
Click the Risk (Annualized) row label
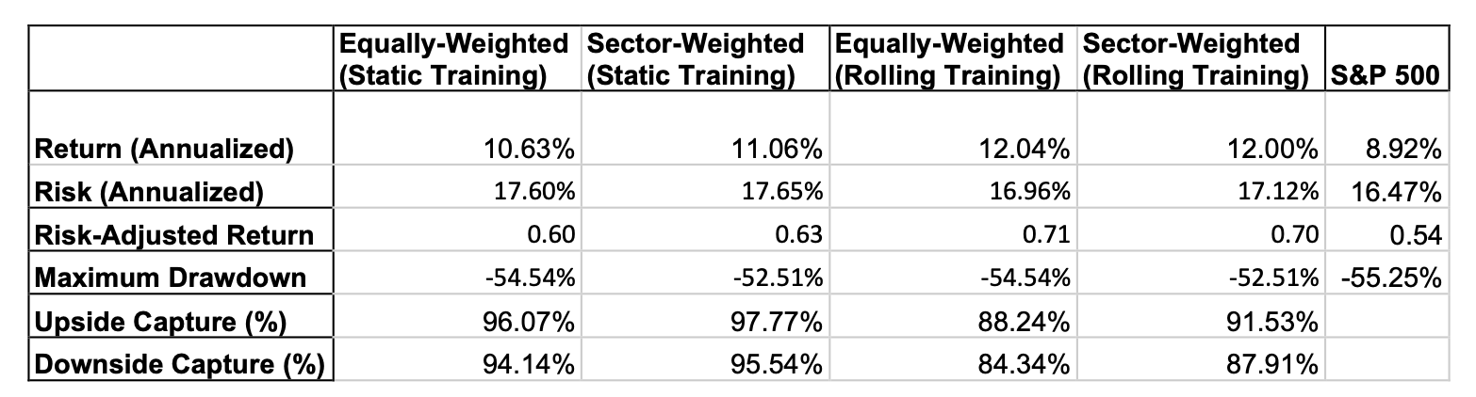click(147, 192)
